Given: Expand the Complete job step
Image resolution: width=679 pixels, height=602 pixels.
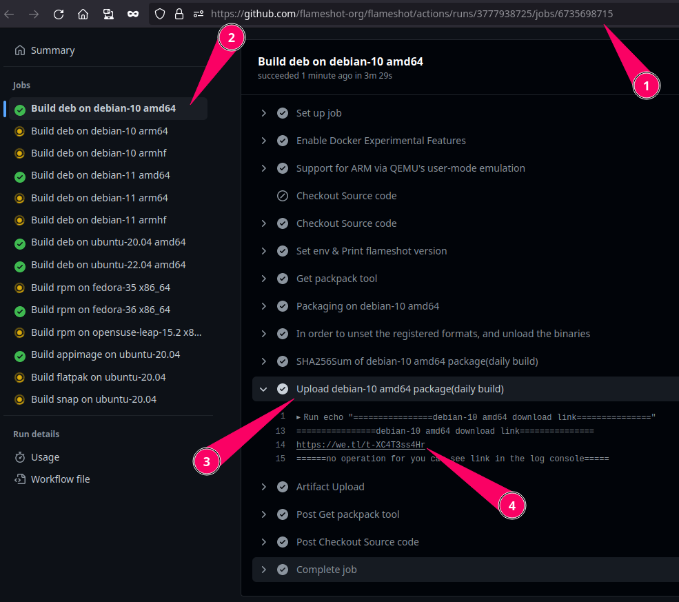Looking at the screenshot, I should point(263,569).
